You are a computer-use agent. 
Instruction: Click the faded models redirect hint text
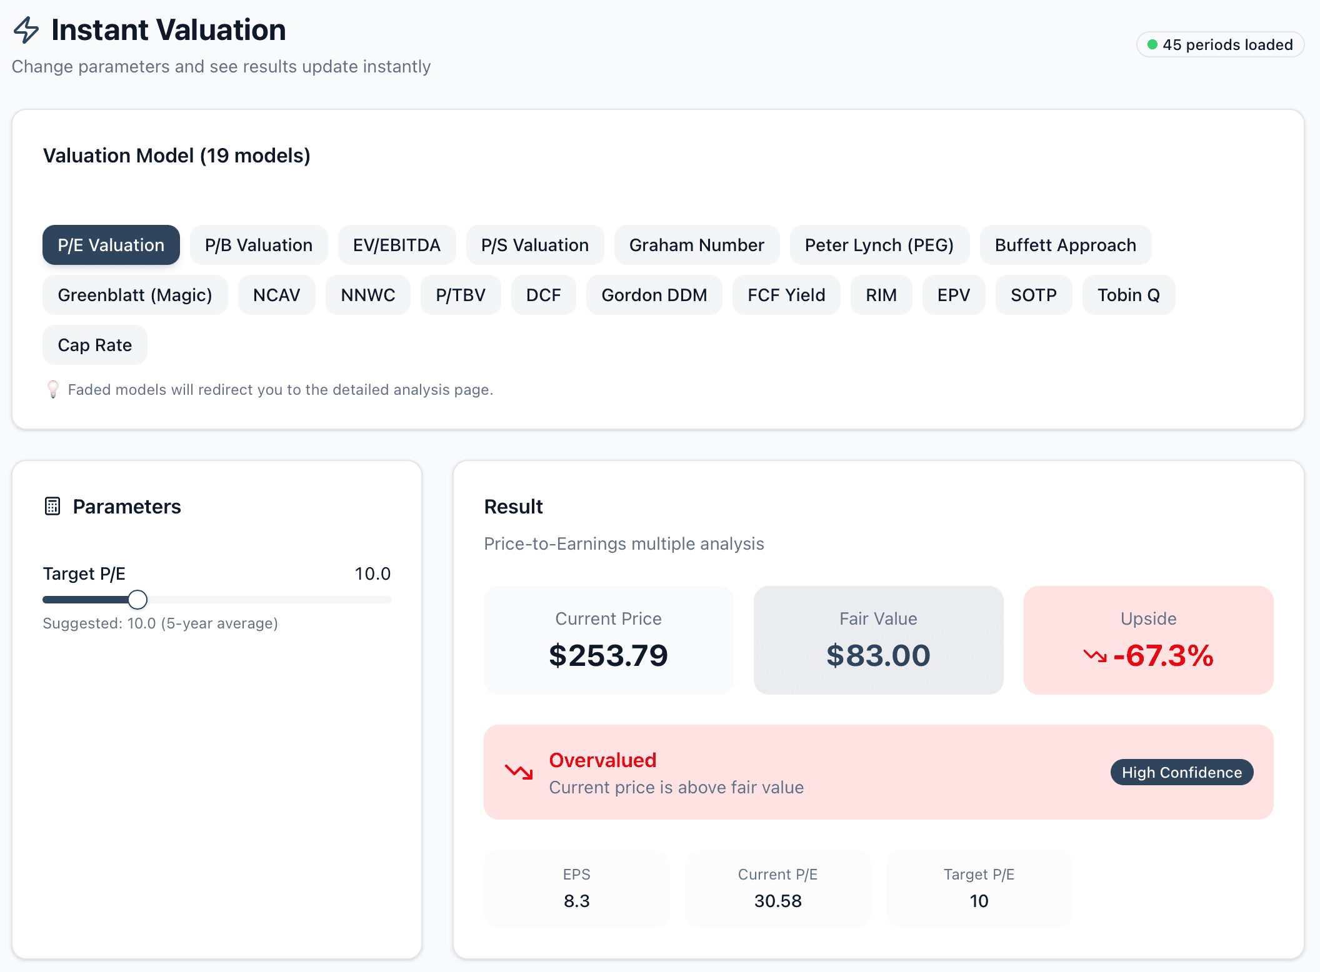(281, 390)
